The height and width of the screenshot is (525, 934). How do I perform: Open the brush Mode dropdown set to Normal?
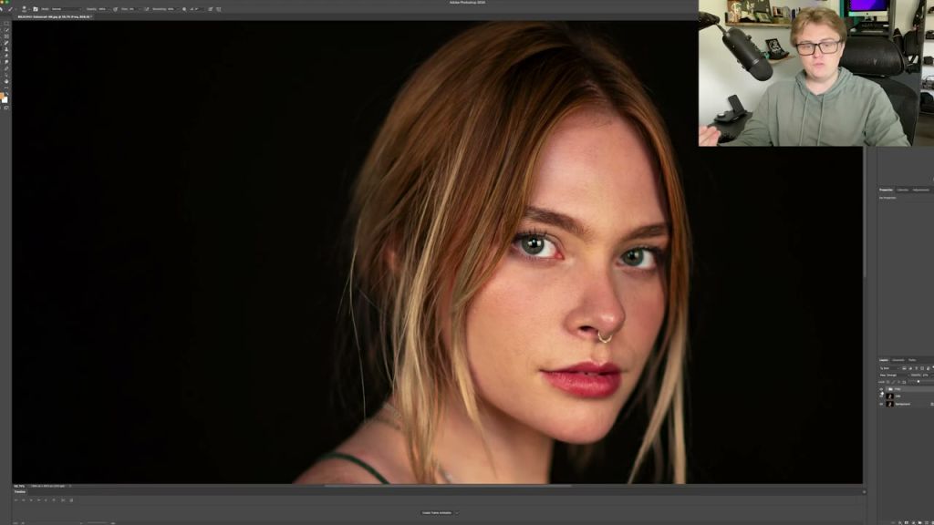click(66, 9)
